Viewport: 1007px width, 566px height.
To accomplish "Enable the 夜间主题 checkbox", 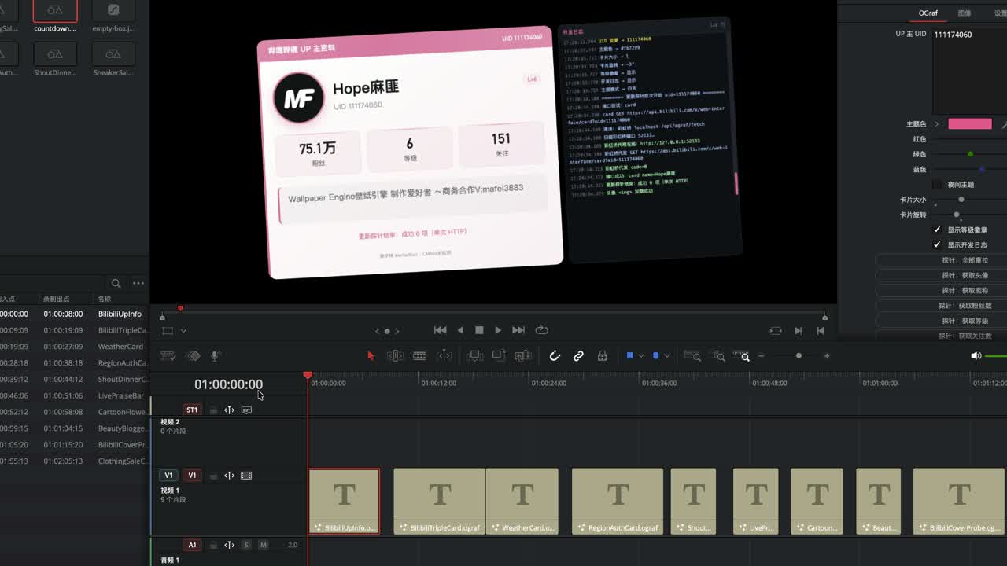I will 937,184.
